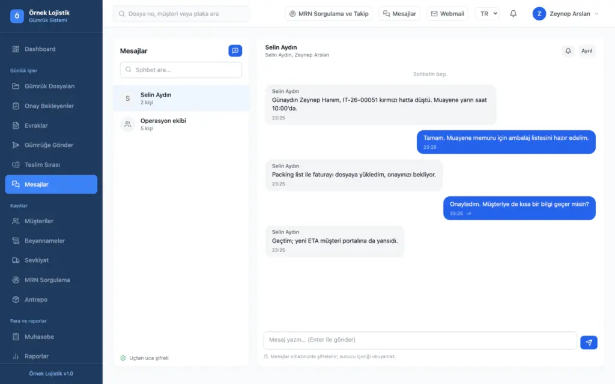Click the Gümrüğe Gönder send icon
The width and height of the screenshot is (615, 384).
pyautogui.click(x=16, y=145)
